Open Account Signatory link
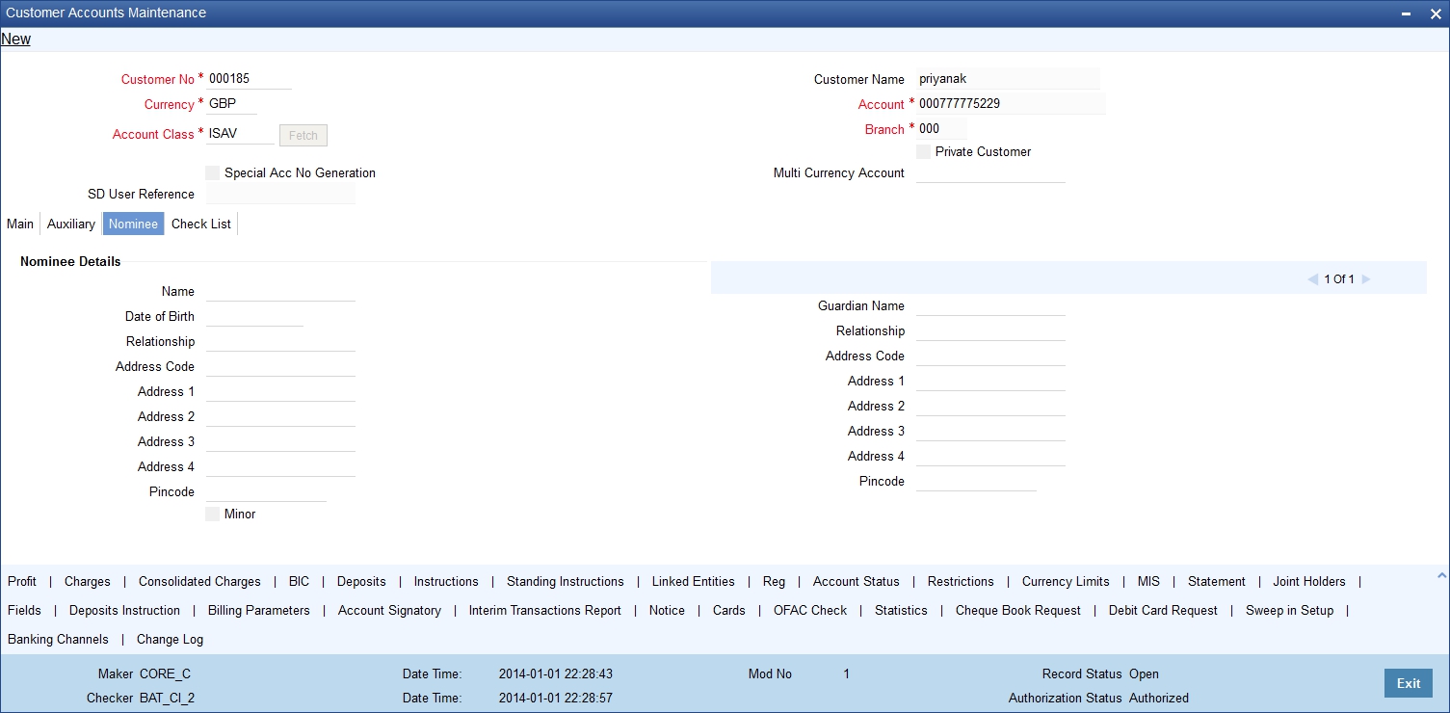The height and width of the screenshot is (713, 1450). point(389,610)
